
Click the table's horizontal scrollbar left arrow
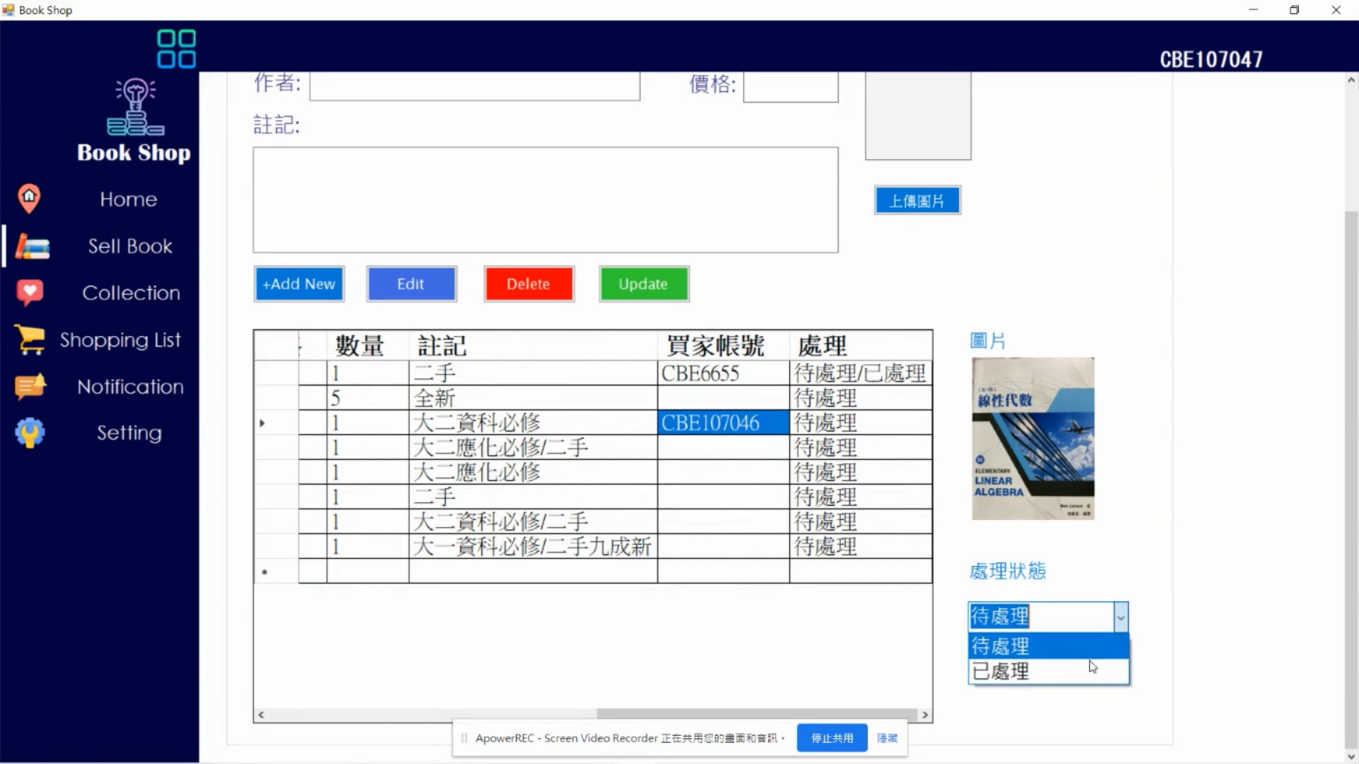[261, 715]
